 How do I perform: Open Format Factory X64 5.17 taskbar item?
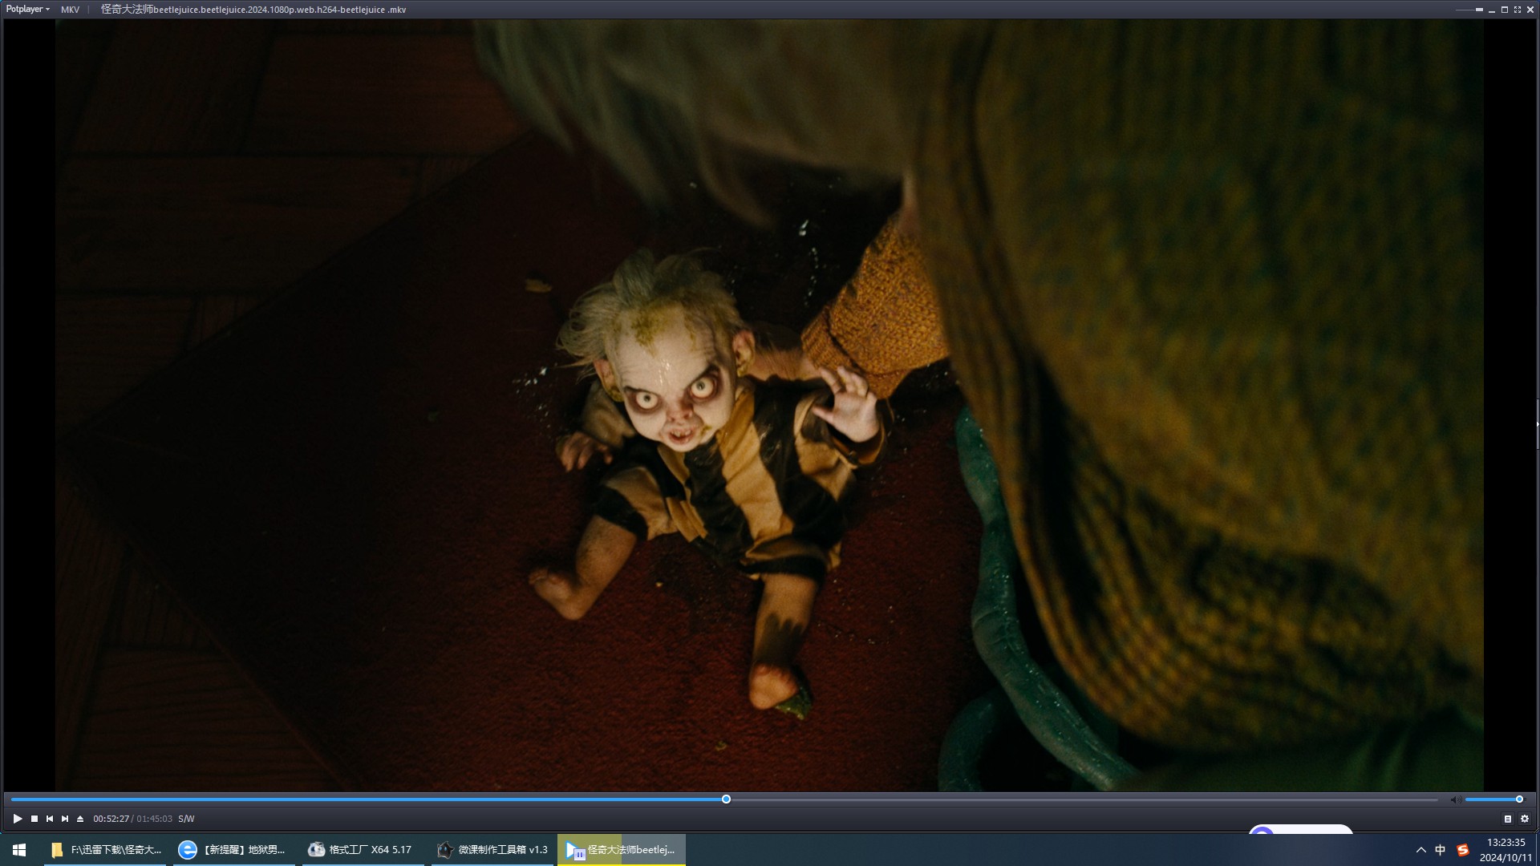point(363,850)
